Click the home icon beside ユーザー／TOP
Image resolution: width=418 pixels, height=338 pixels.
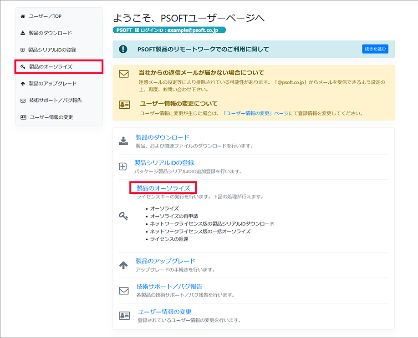[23, 16]
